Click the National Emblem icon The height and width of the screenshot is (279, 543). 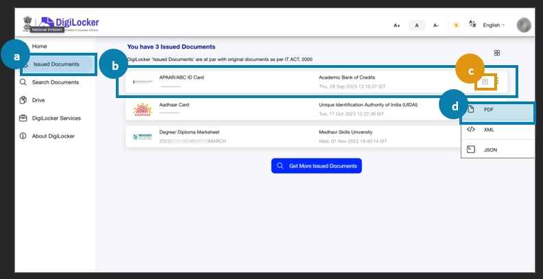click(27, 23)
